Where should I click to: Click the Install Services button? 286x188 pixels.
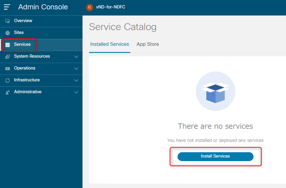coord(215,156)
